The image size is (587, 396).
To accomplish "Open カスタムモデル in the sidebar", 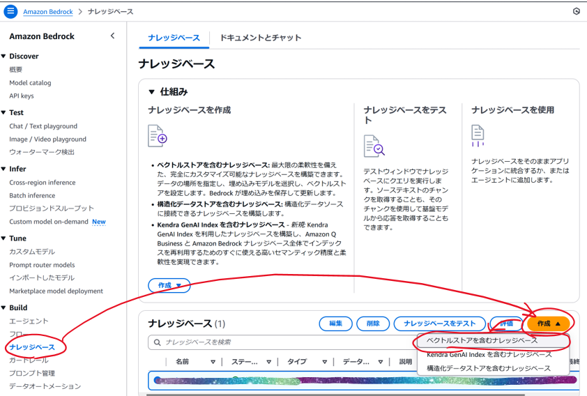I will pos(32,252).
